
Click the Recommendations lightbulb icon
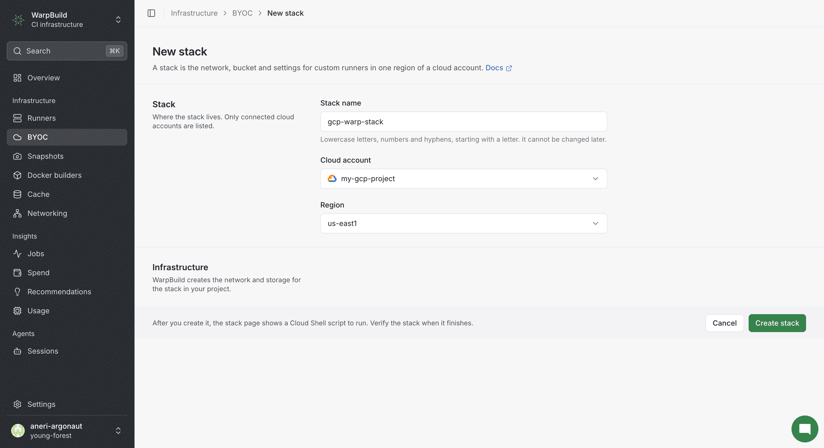click(17, 292)
